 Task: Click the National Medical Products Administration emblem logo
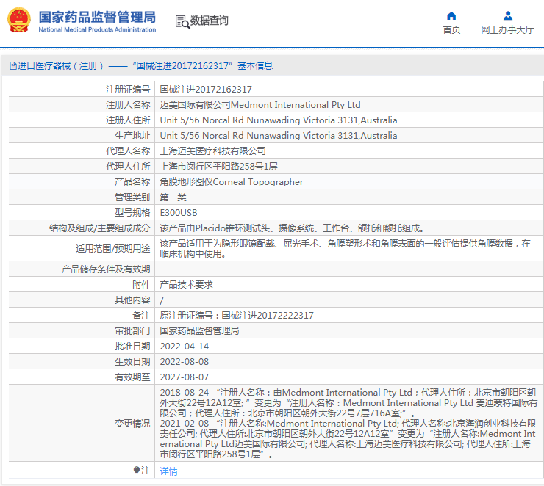pyautogui.click(x=19, y=21)
